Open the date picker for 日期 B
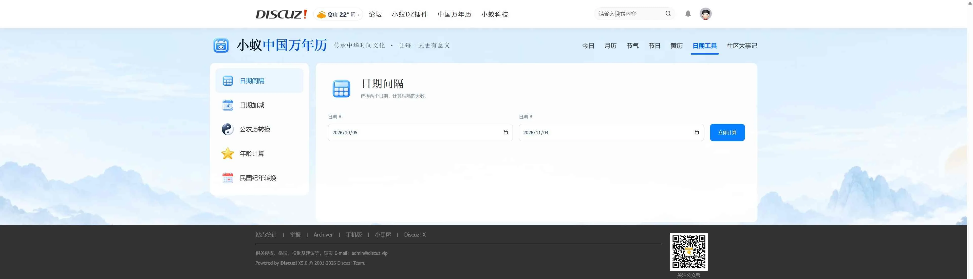 coord(697,132)
